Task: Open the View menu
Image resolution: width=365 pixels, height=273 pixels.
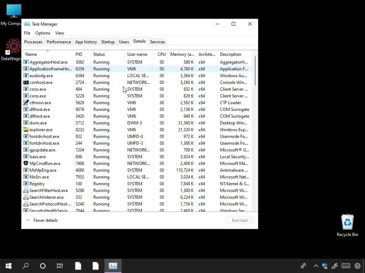Action: point(60,33)
